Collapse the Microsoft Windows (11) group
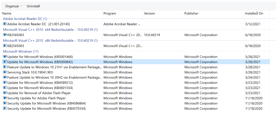Screen dimensions: 276x114 [21, 51]
